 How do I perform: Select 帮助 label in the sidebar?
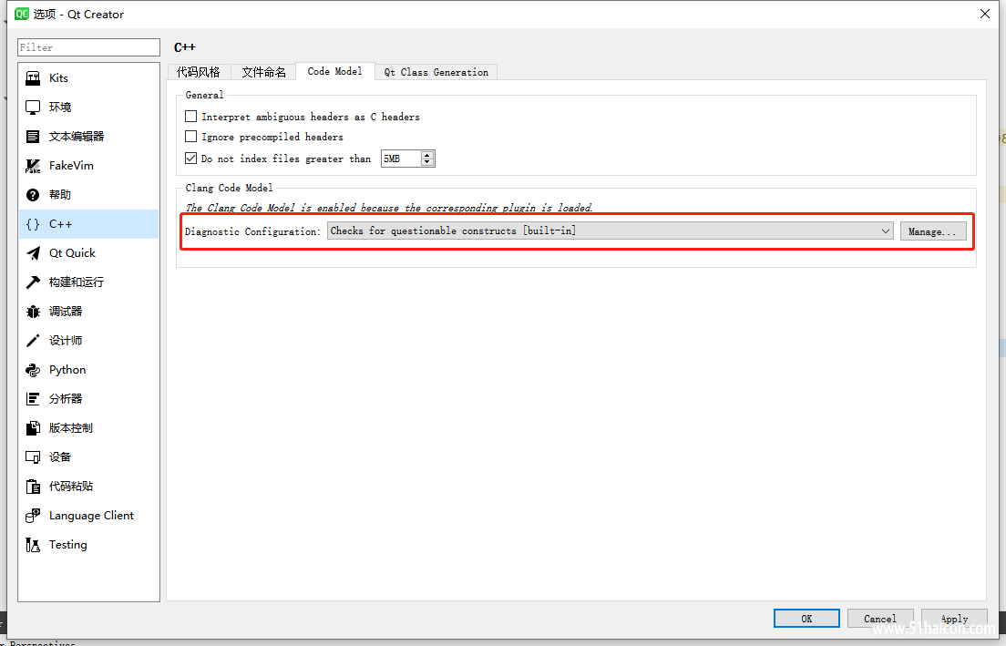60,195
